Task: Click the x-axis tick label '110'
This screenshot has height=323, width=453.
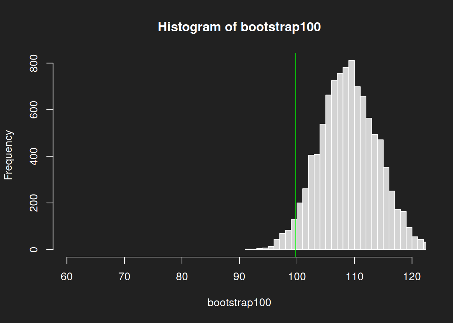Action: tap(355, 277)
